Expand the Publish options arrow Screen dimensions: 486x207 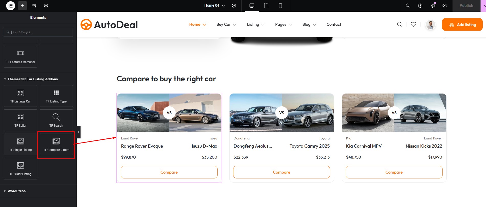pos(483,6)
